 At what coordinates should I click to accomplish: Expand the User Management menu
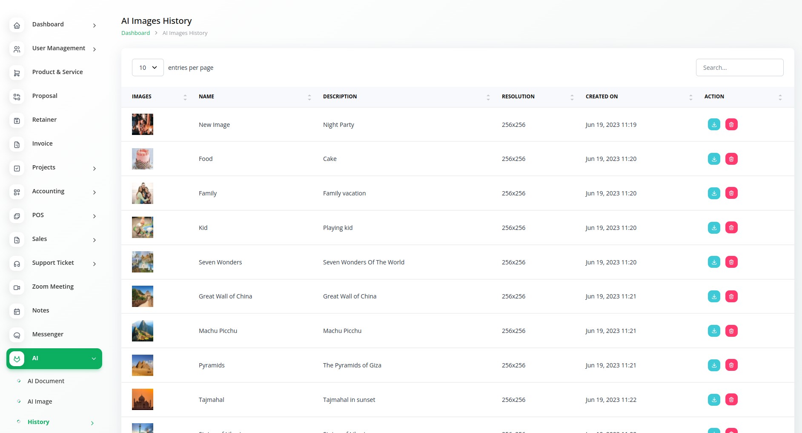pos(94,49)
